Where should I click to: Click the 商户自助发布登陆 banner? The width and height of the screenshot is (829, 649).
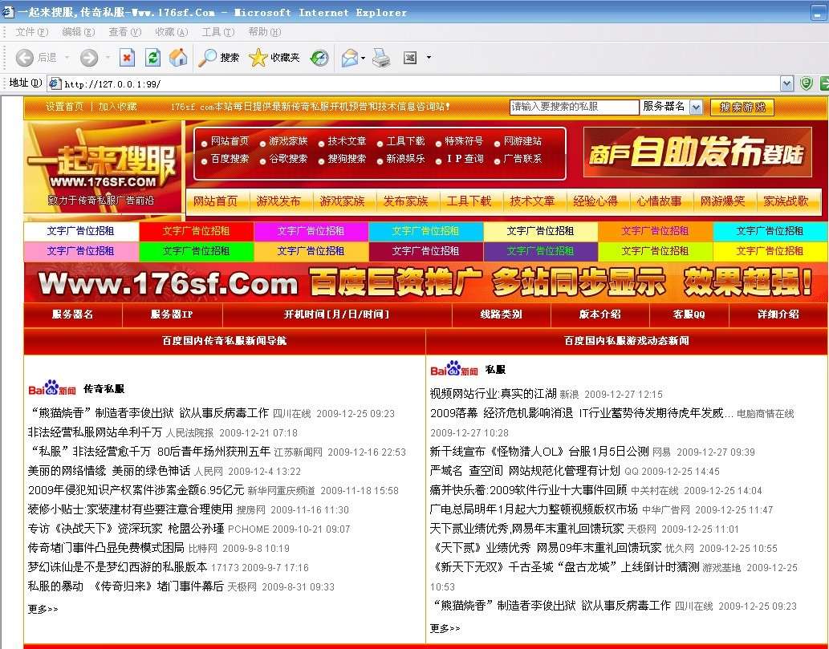[696, 152]
